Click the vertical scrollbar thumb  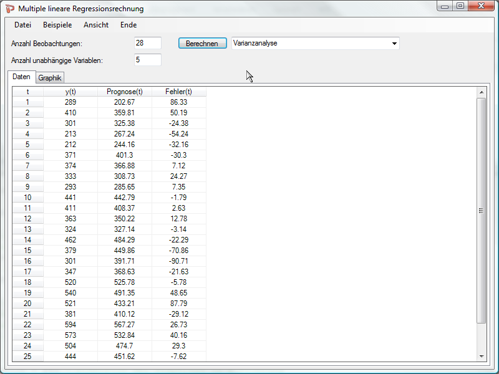(481, 211)
